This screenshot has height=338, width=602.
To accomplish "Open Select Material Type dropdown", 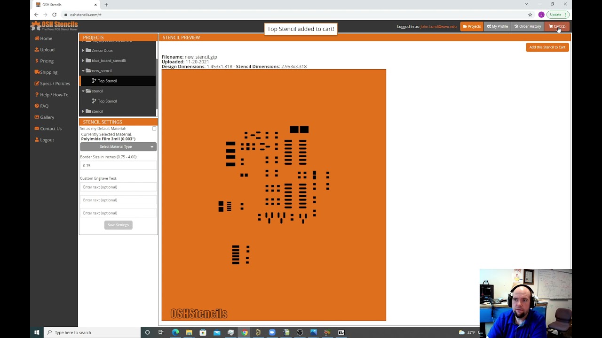I will point(118,147).
